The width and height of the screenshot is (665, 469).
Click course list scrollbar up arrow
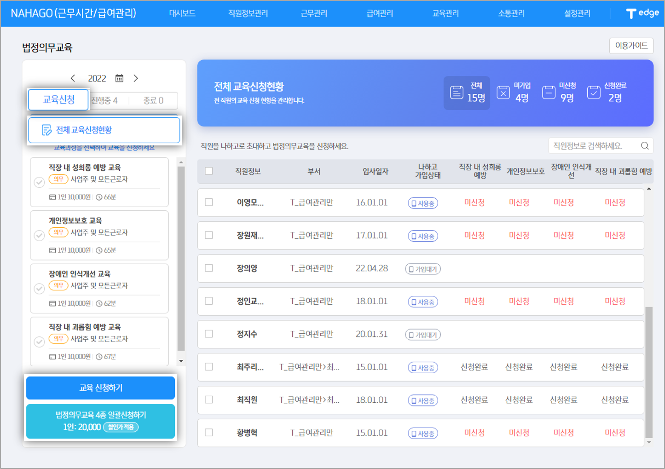[181, 162]
